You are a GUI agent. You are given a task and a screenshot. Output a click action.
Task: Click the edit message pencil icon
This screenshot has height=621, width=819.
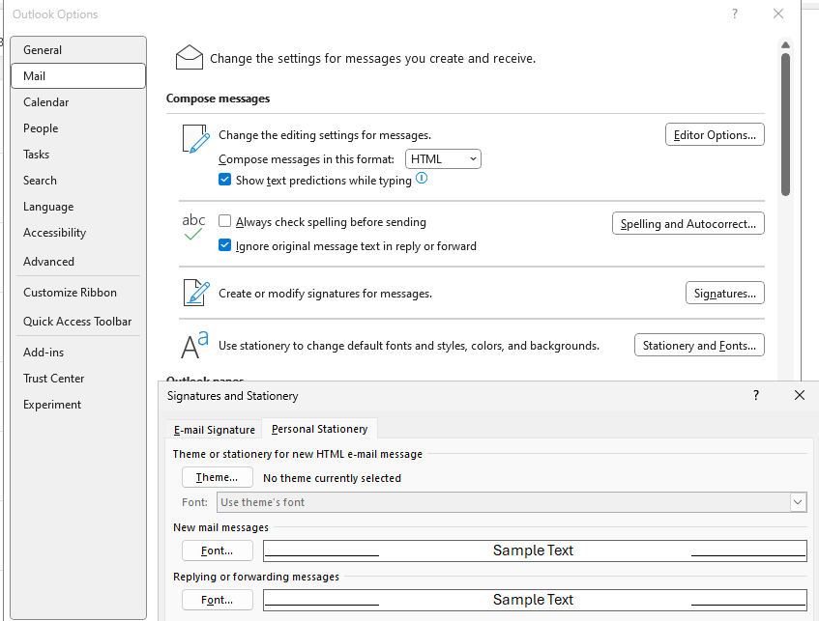pyautogui.click(x=196, y=139)
